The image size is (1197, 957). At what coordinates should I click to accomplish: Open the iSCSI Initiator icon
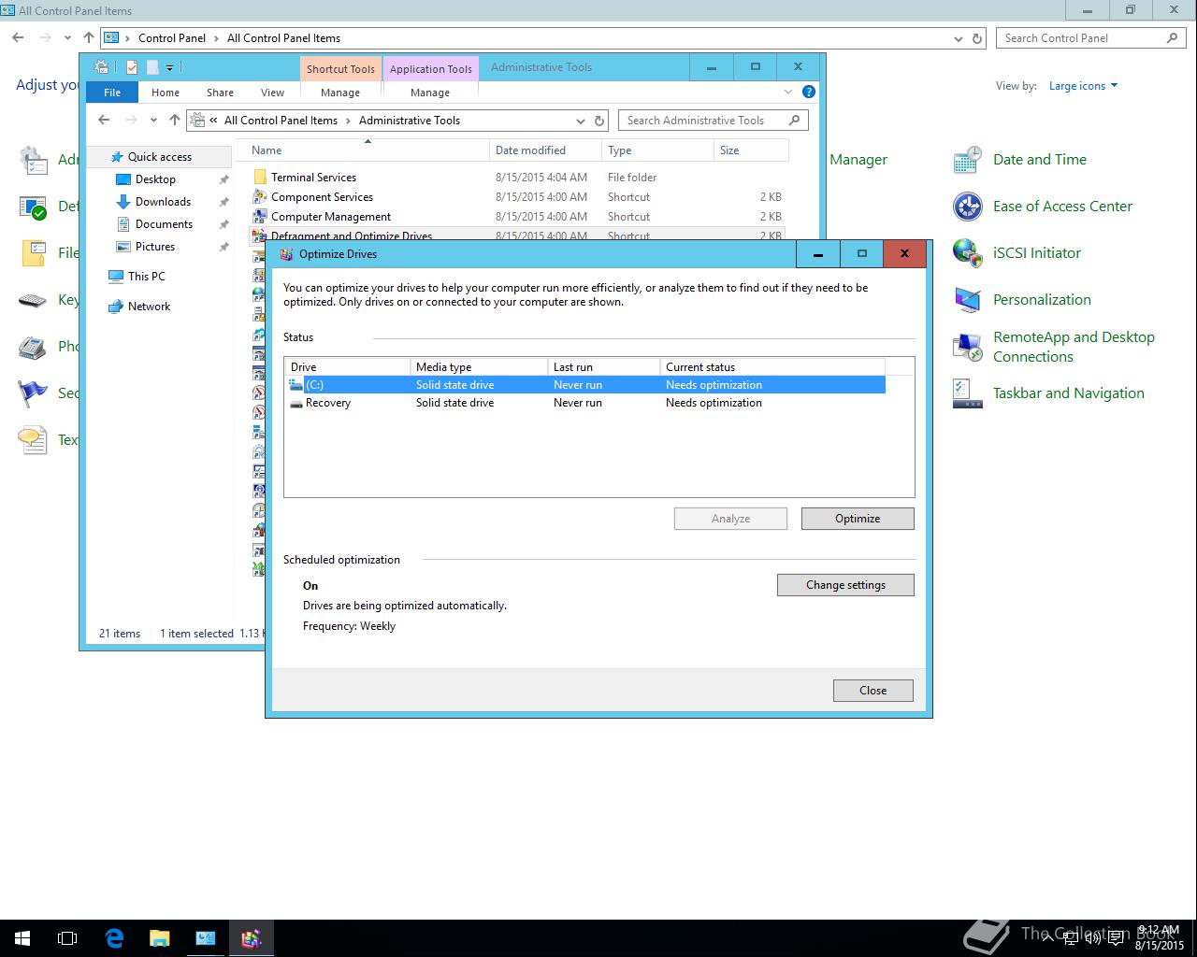(967, 253)
